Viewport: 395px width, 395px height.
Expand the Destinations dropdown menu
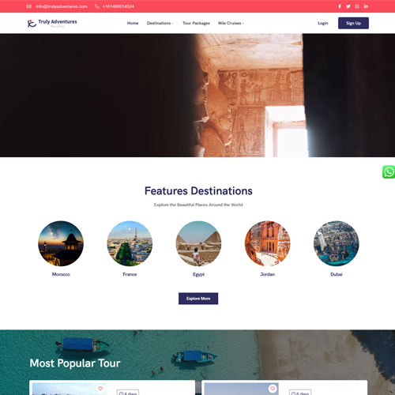[160, 23]
